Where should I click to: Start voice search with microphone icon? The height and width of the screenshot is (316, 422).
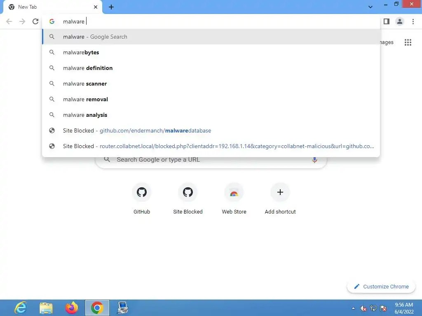(314, 160)
